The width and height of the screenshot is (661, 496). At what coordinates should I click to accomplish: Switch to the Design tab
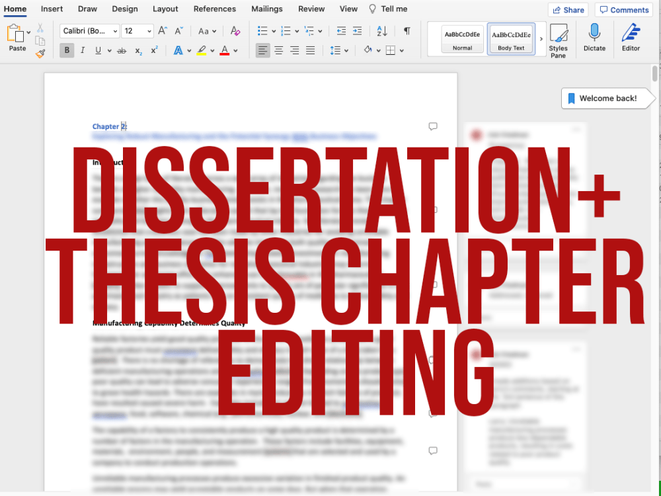pyautogui.click(x=125, y=9)
